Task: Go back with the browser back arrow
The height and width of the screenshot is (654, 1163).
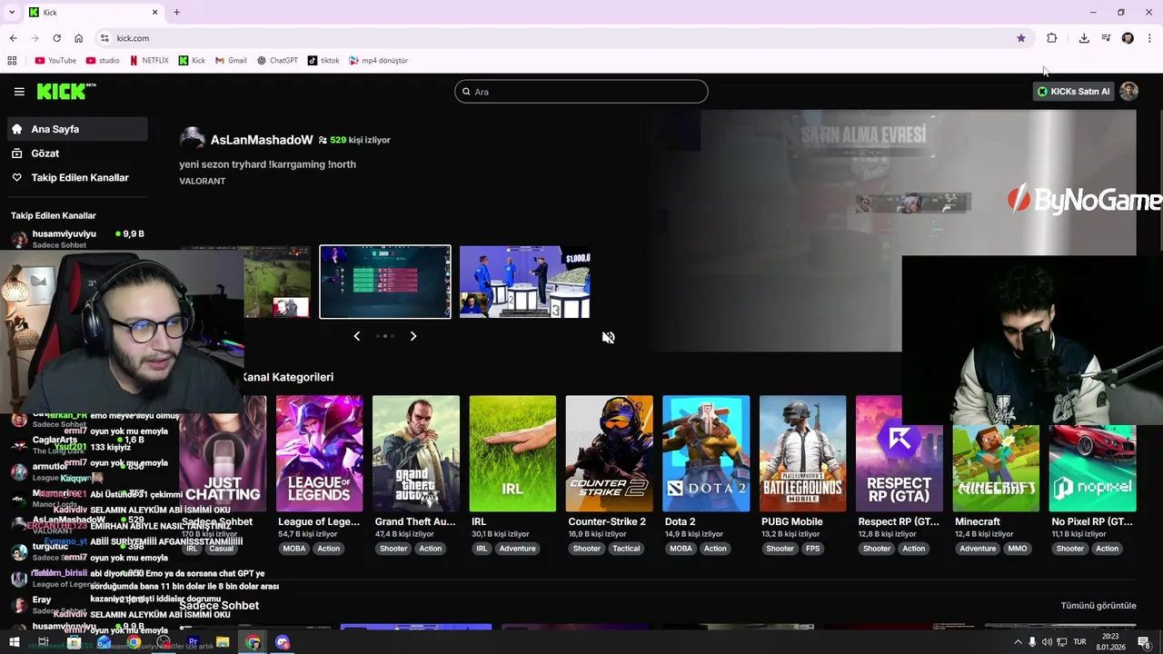Action: tap(13, 38)
